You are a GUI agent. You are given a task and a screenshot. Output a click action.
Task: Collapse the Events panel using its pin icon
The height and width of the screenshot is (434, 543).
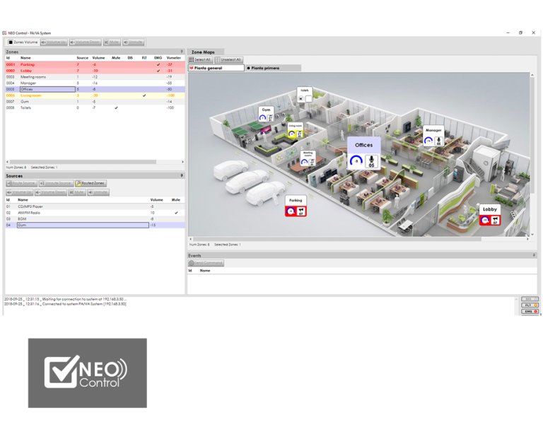pyautogui.click(x=533, y=255)
